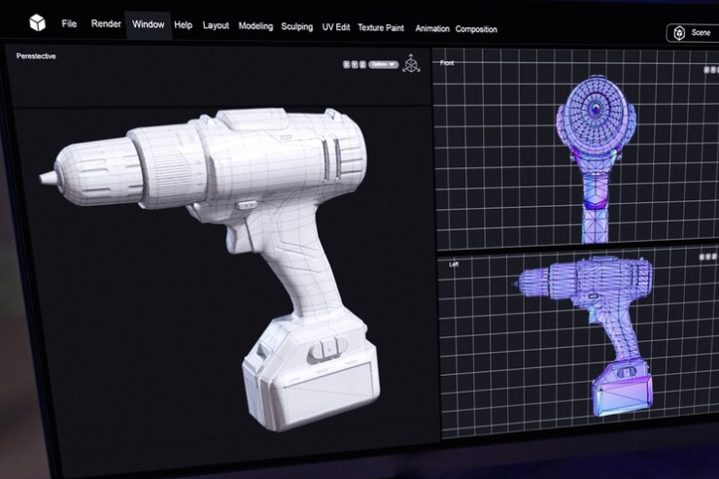The image size is (719, 479).
Task: Toggle the X axis in Front viewport
Action: tap(706, 70)
